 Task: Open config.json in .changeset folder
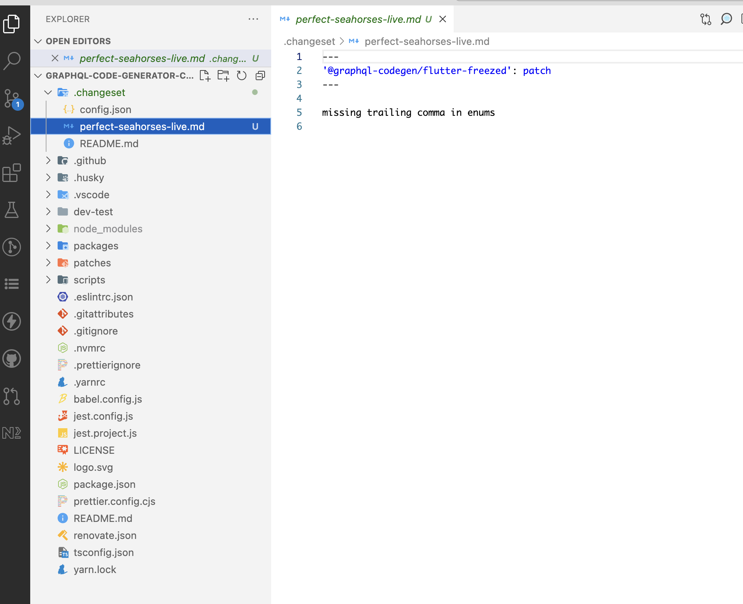151,110
